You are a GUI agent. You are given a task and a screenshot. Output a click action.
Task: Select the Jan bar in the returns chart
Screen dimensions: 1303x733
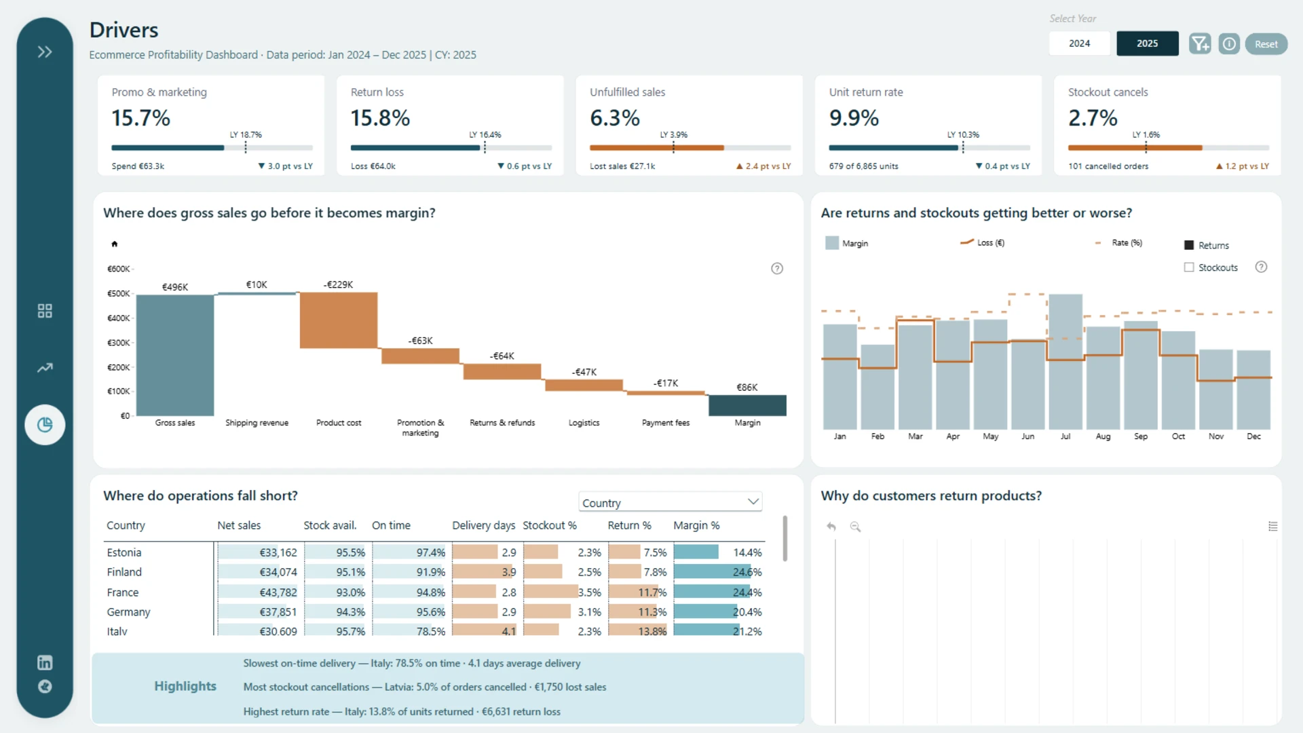(840, 377)
